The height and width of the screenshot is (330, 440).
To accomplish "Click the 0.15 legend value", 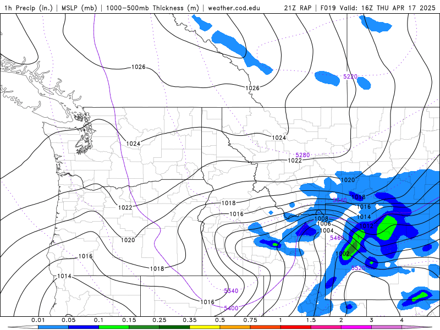I will coord(129,320).
